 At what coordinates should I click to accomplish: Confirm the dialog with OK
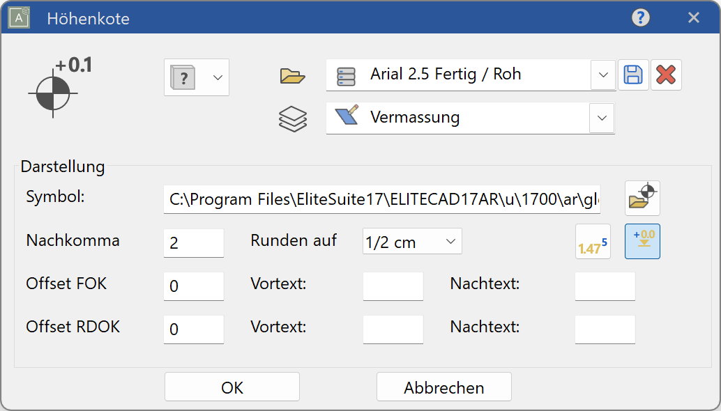click(x=232, y=387)
